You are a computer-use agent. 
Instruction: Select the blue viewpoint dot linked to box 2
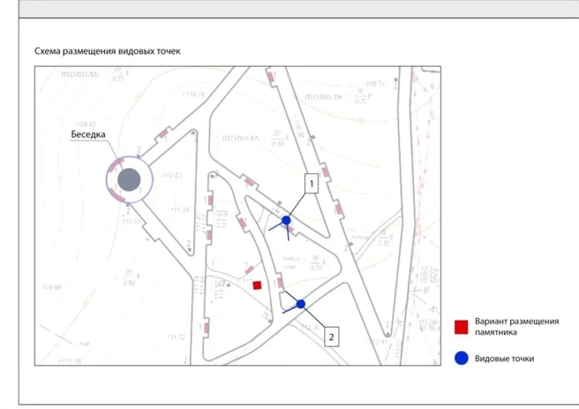click(301, 304)
